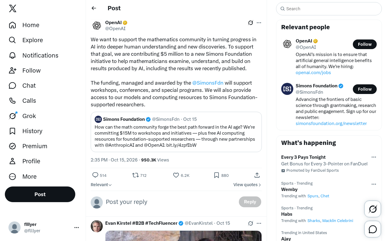387x241 pixels.
Task: Expand the Relevant reply sorting dropdown
Action: [x=101, y=185]
